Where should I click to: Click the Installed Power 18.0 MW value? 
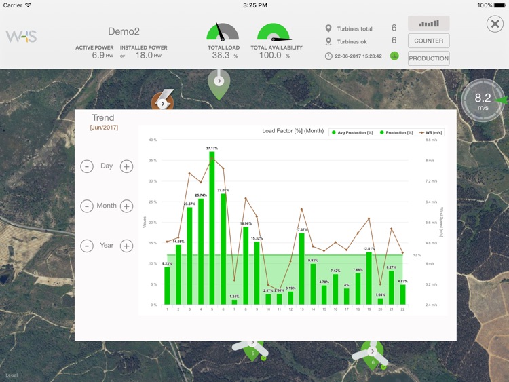point(149,55)
